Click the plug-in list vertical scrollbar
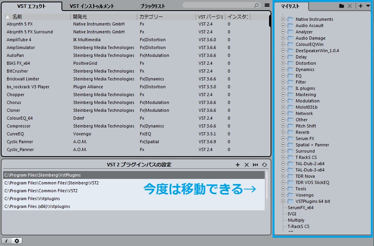The image size is (374, 246). [270, 21]
